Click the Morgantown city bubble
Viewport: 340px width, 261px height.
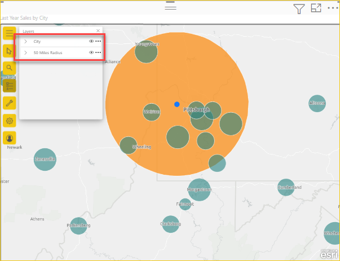[198, 189]
